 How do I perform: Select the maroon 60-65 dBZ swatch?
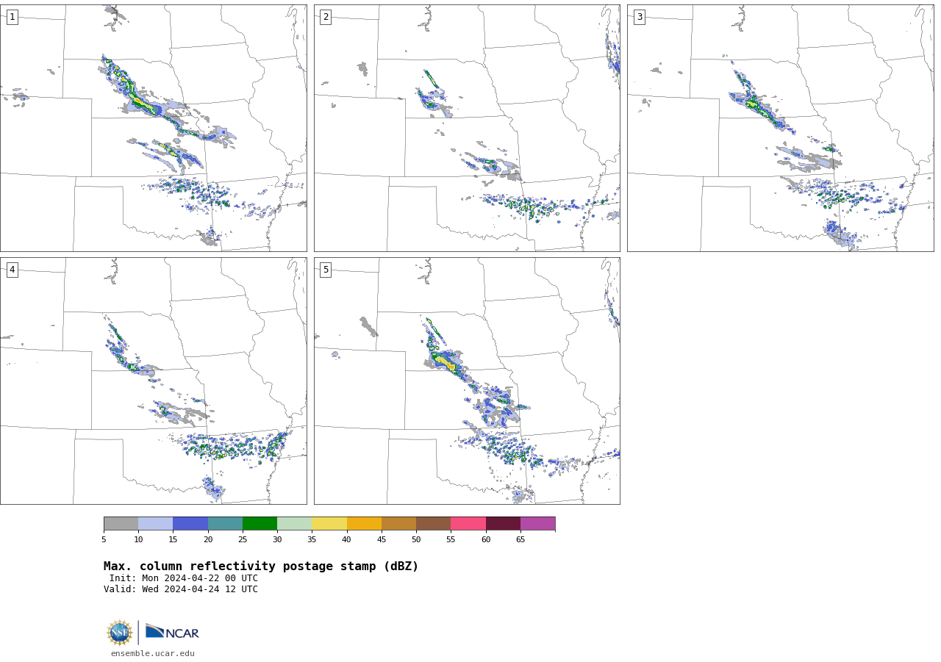click(503, 523)
